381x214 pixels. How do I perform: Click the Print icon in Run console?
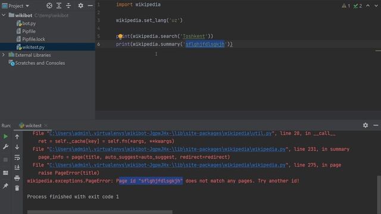point(17,178)
